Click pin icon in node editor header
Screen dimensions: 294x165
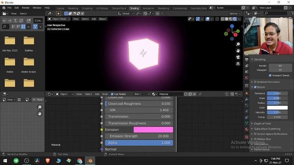[200, 94]
